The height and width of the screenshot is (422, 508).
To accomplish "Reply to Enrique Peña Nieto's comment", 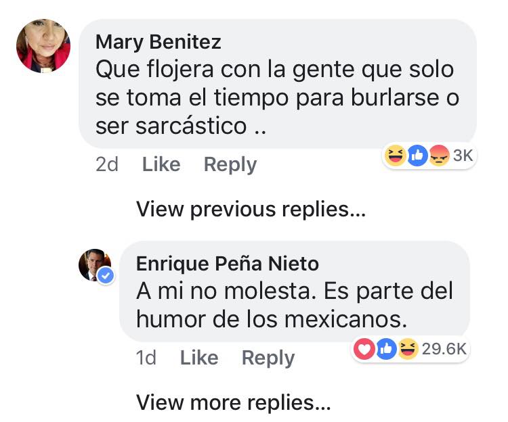I will (268, 358).
